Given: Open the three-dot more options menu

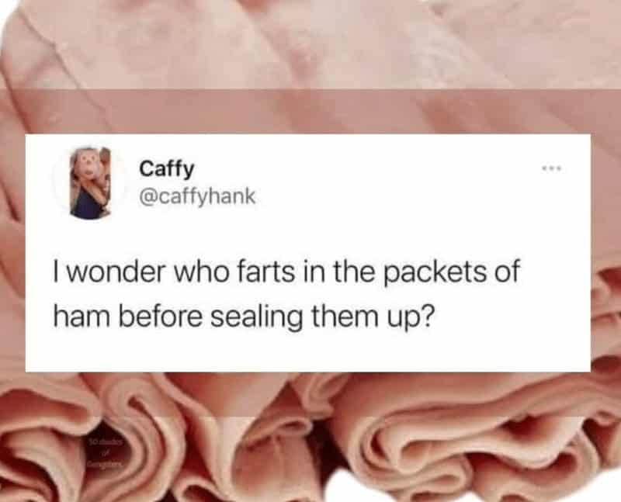Looking at the screenshot, I should 552,169.
